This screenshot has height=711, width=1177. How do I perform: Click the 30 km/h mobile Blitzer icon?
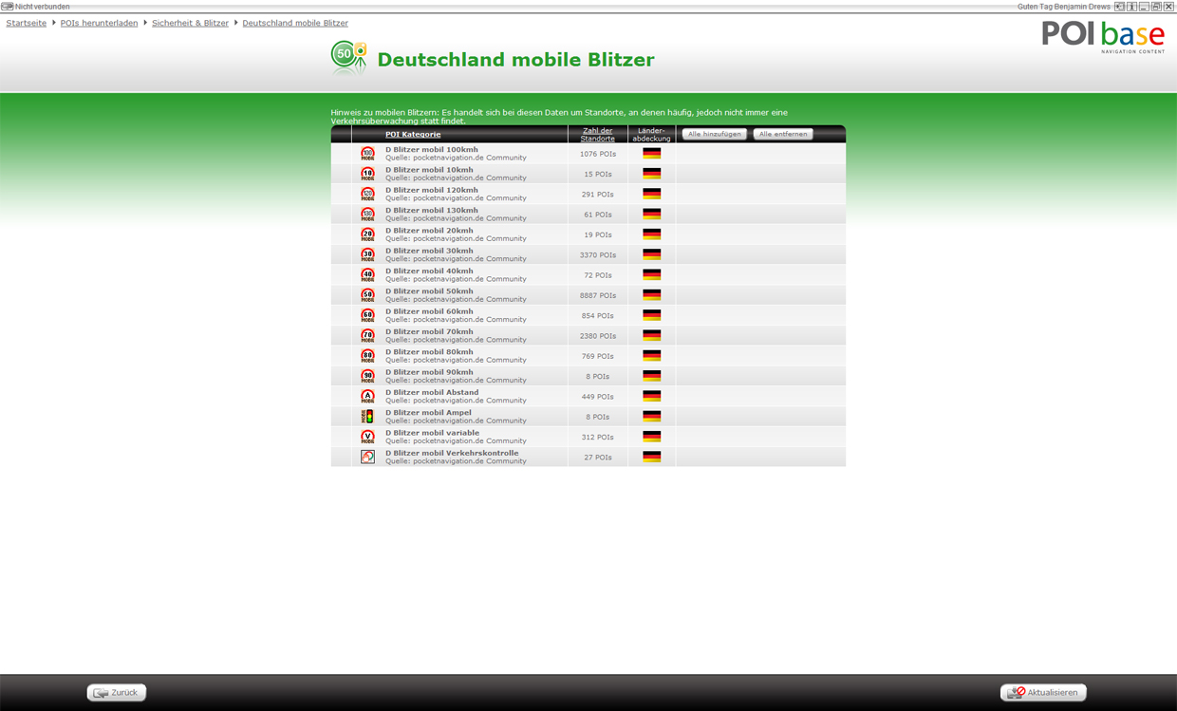[x=367, y=255]
